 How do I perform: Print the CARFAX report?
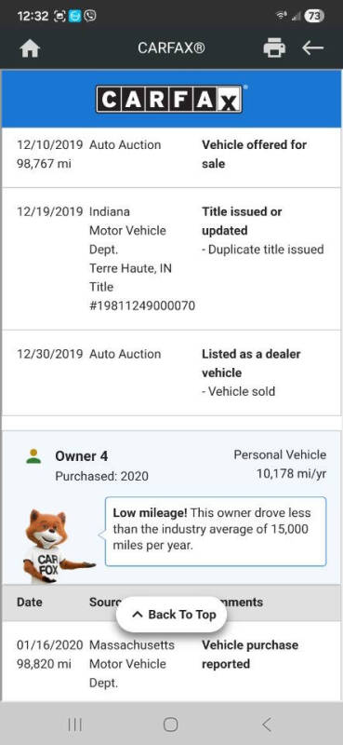(275, 48)
